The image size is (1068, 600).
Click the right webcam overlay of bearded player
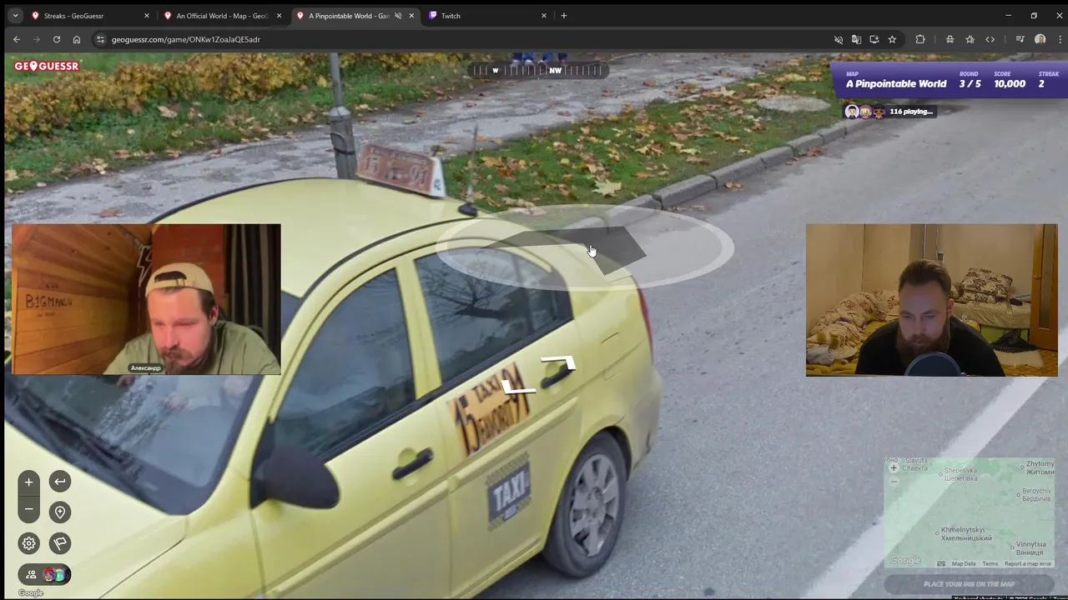pyautogui.click(x=931, y=300)
